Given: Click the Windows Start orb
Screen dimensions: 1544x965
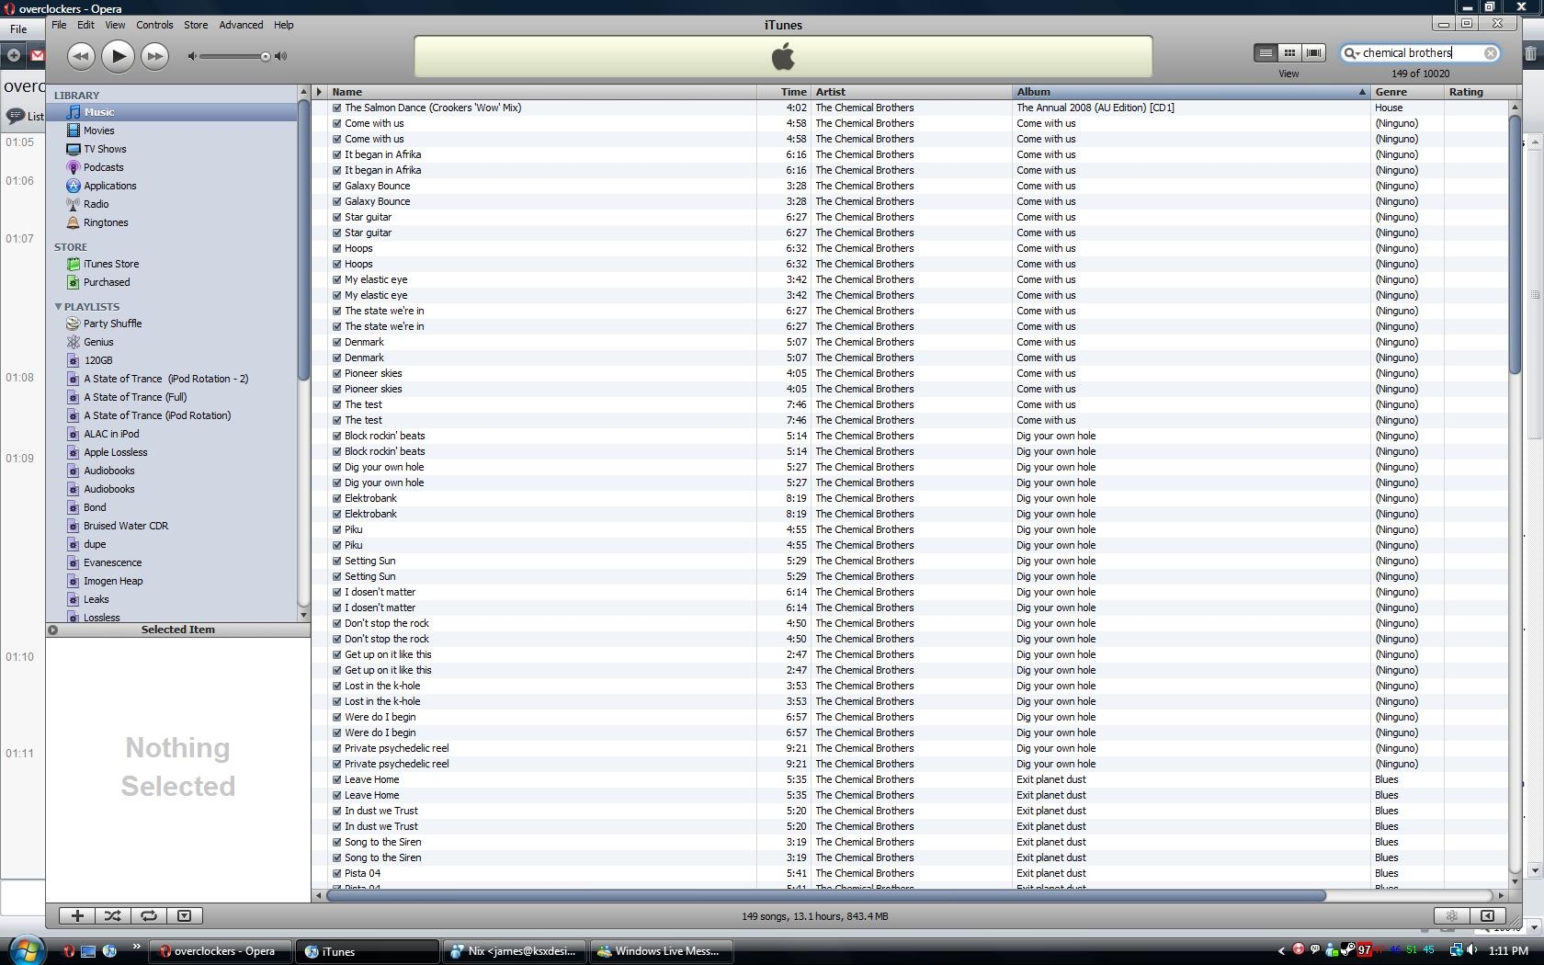Looking at the screenshot, I should (25, 950).
